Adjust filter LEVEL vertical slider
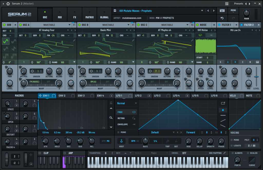263x170 pixels. pos(256,77)
